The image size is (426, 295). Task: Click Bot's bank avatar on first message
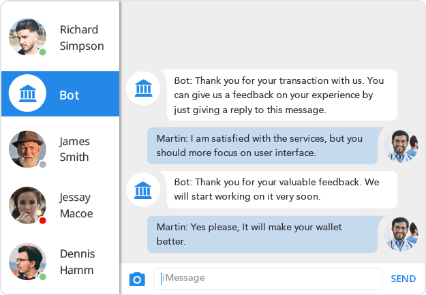[x=143, y=88]
